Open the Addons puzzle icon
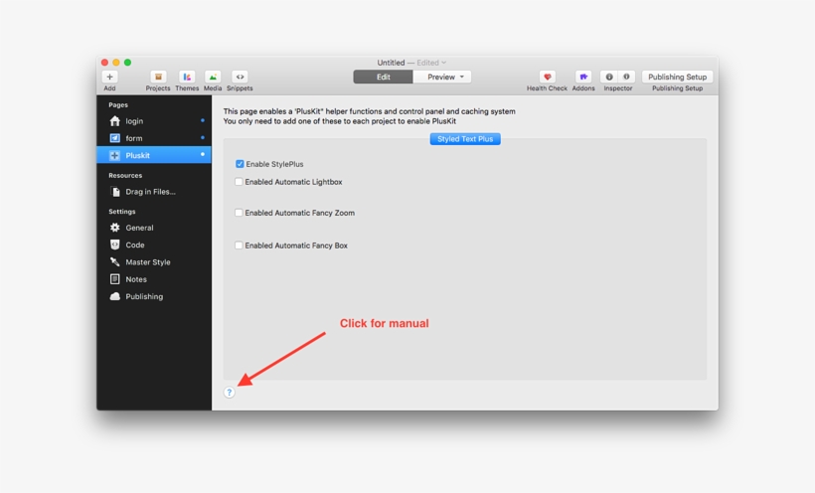 (583, 77)
